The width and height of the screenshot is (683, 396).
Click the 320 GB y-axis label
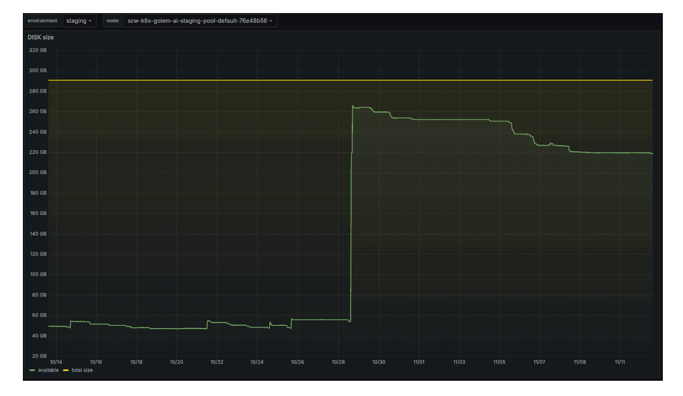click(38, 50)
